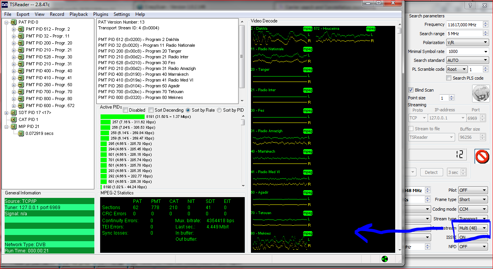Expand PMT PID 512 tree node
This screenshot has width=493, height=269.
tap(14, 29)
